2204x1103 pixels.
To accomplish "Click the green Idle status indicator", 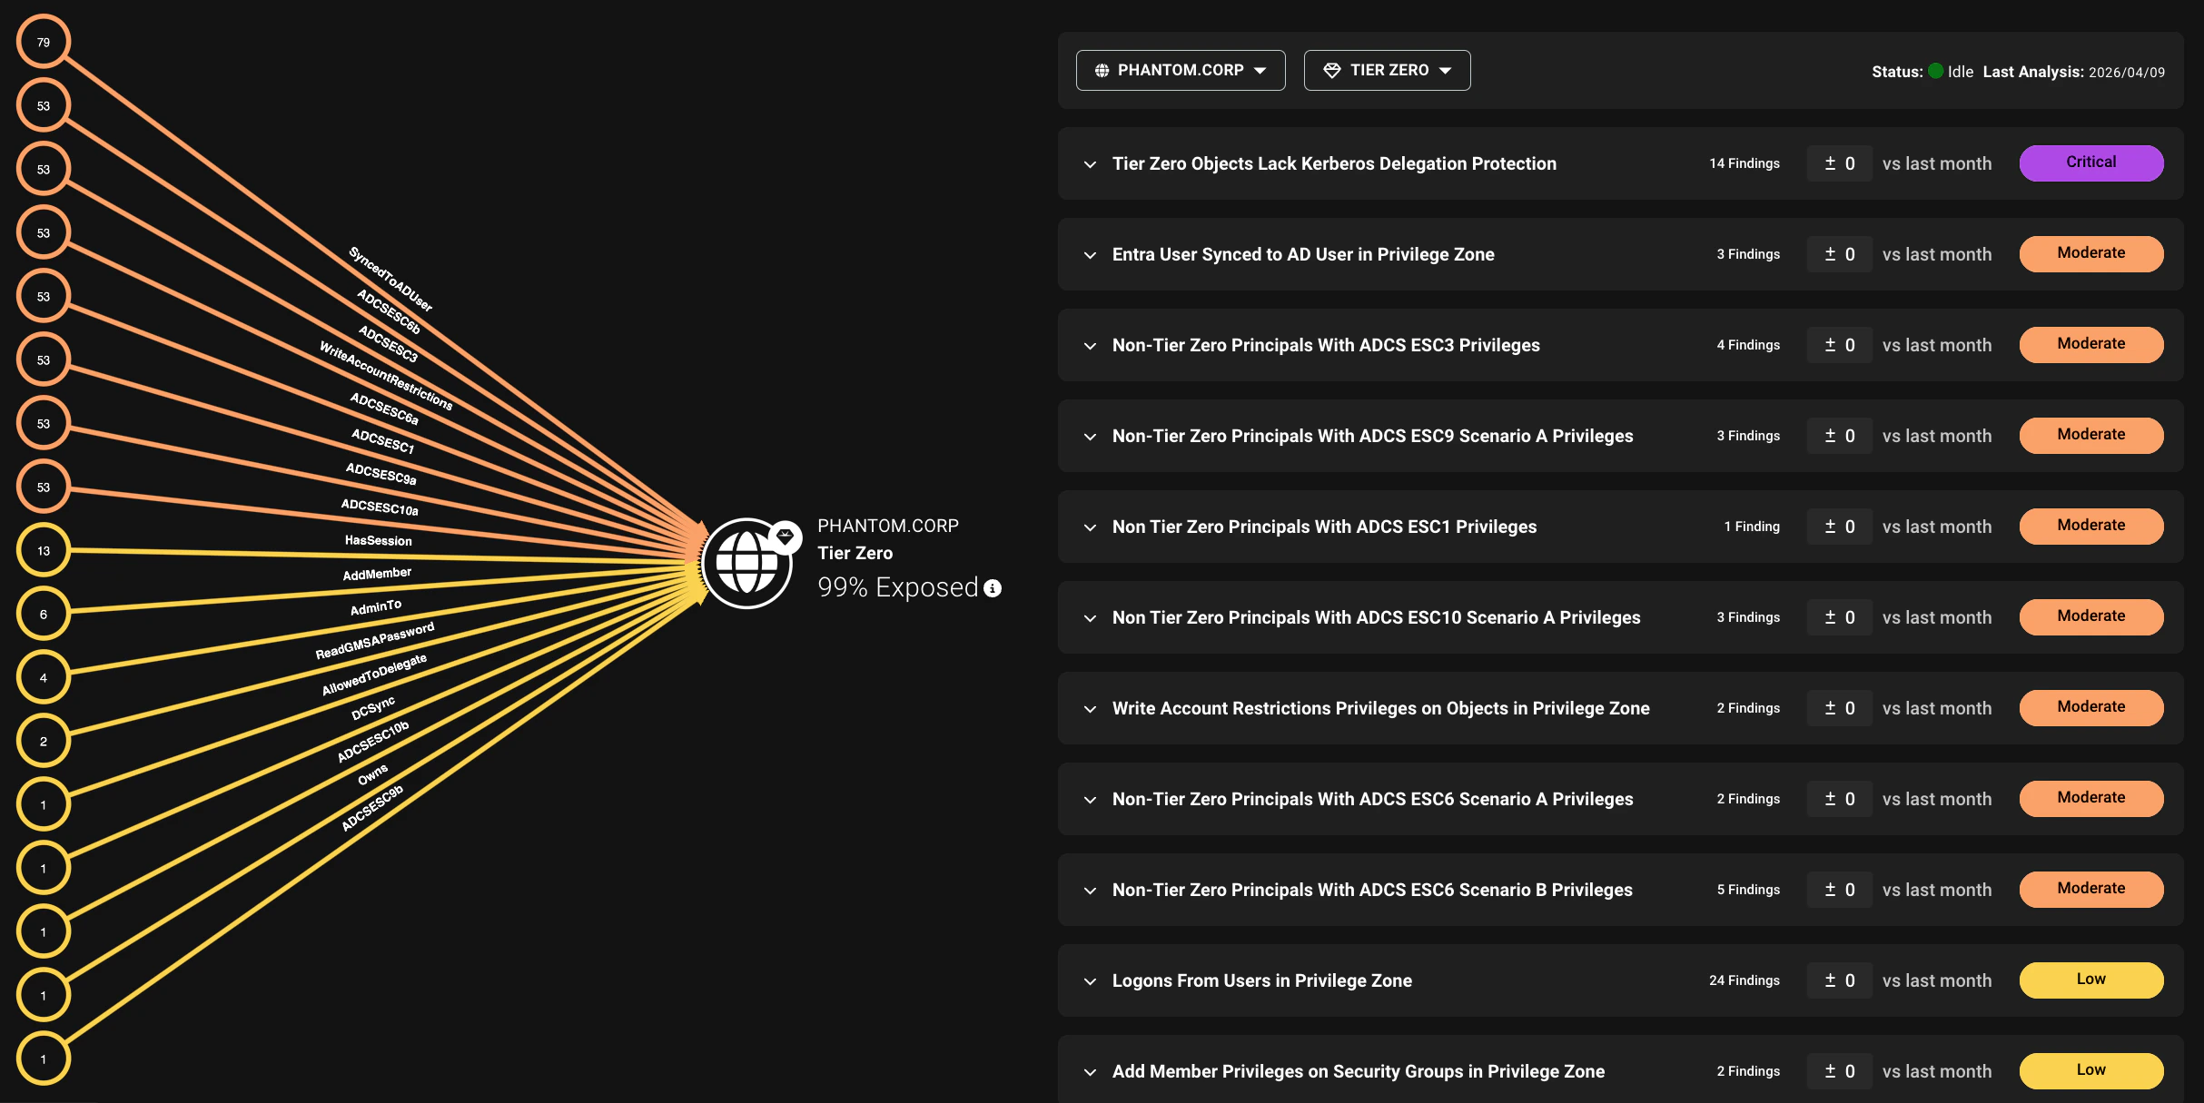I will [1935, 71].
